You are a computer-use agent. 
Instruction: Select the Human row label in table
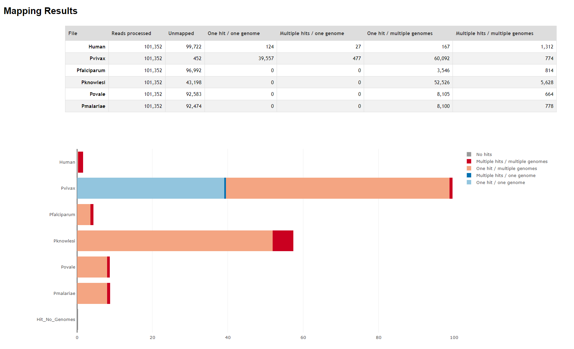point(97,47)
